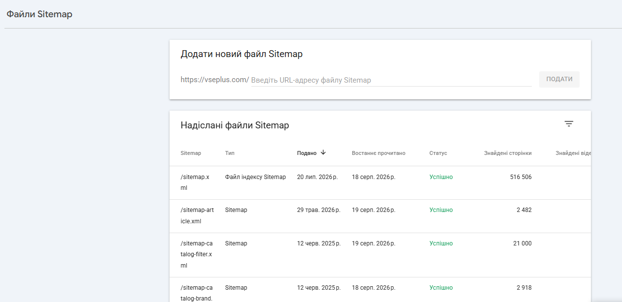The height and width of the screenshot is (302, 622).
Task: Click Успішно status in sitemap-article row
Action: coord(441,210)
